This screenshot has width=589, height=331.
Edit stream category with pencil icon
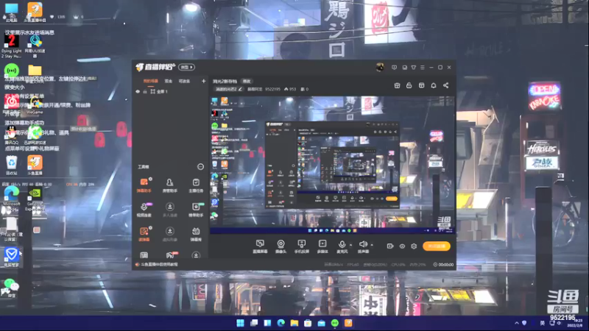(240, 89)
